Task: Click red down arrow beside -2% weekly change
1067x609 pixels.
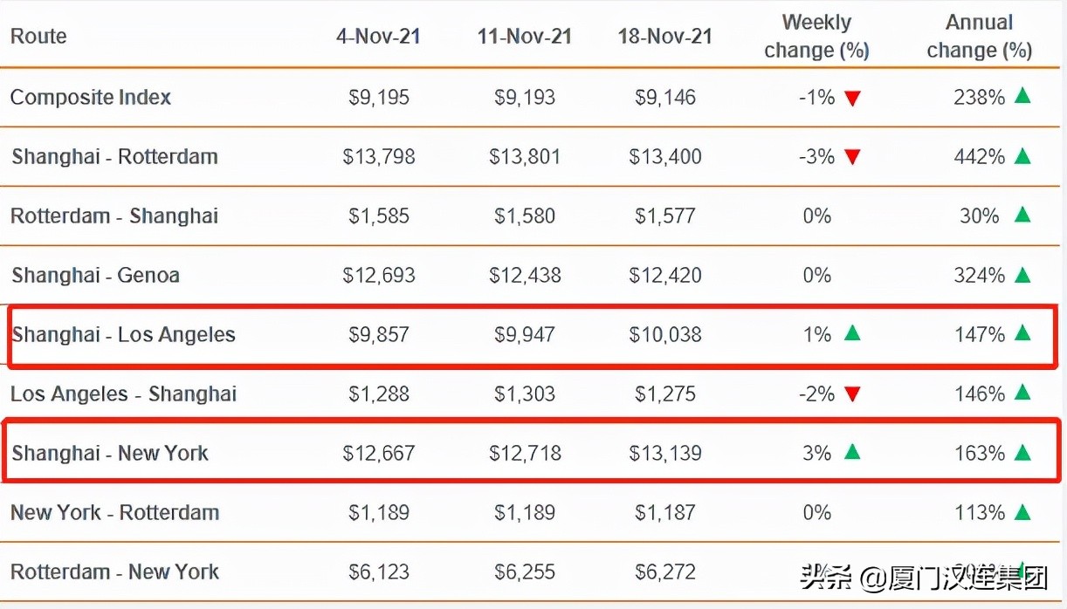Action: (852, 394)
